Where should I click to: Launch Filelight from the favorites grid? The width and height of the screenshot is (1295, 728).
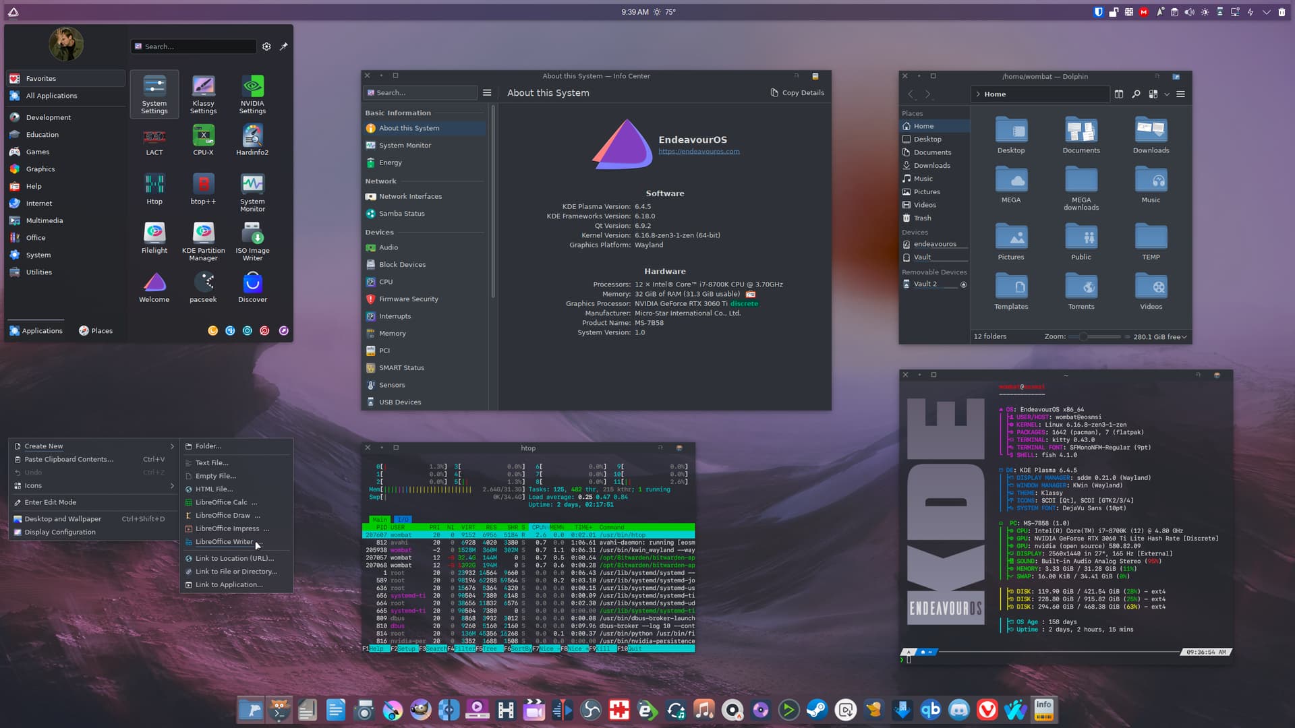coord(154,237)
